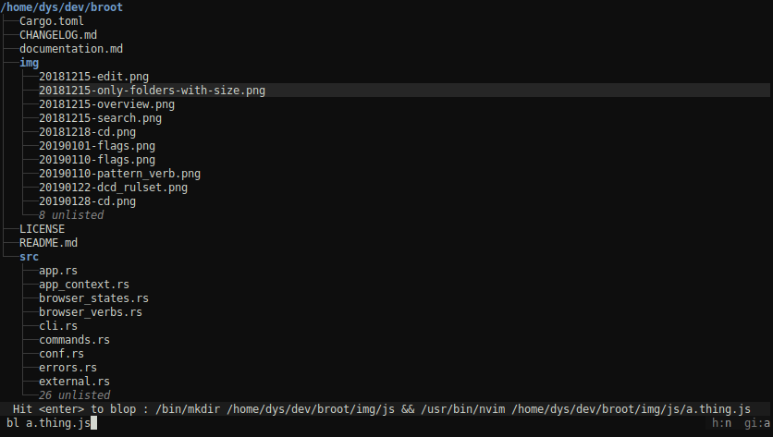The width and height of the screenshot is (773, 437).
Task: Open the root path /home/dys/dev/broot
Action: click(62, 6)
